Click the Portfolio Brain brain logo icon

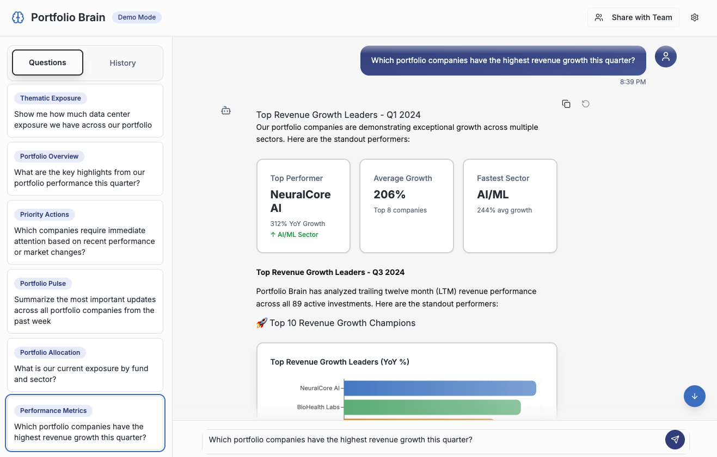[18, 17]
